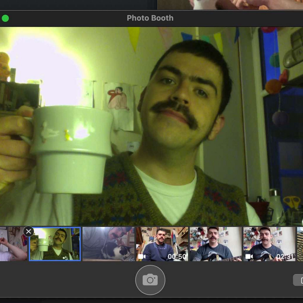Image resolution: width=303 pixels, height=303 pixels.
Task: Select the striped thumbnail at the strip's right edge
Action: [x=300, y=244]
